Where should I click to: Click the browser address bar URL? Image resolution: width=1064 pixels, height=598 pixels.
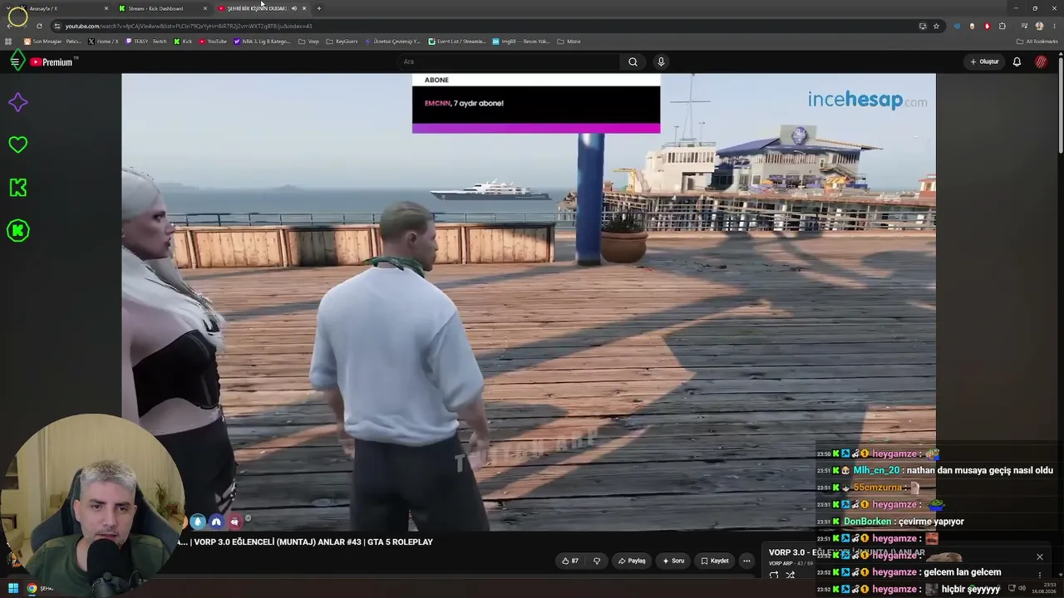click(x=189, y=26)
